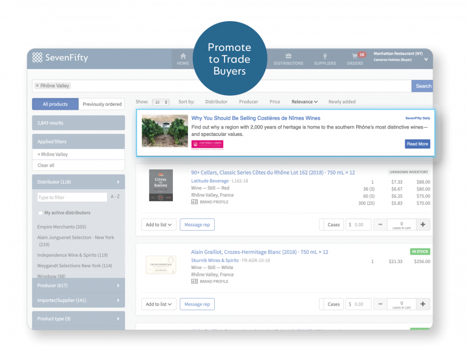
Task: Decrease the Alain Graillot cart quantity
Action: (x=380, y=304)
